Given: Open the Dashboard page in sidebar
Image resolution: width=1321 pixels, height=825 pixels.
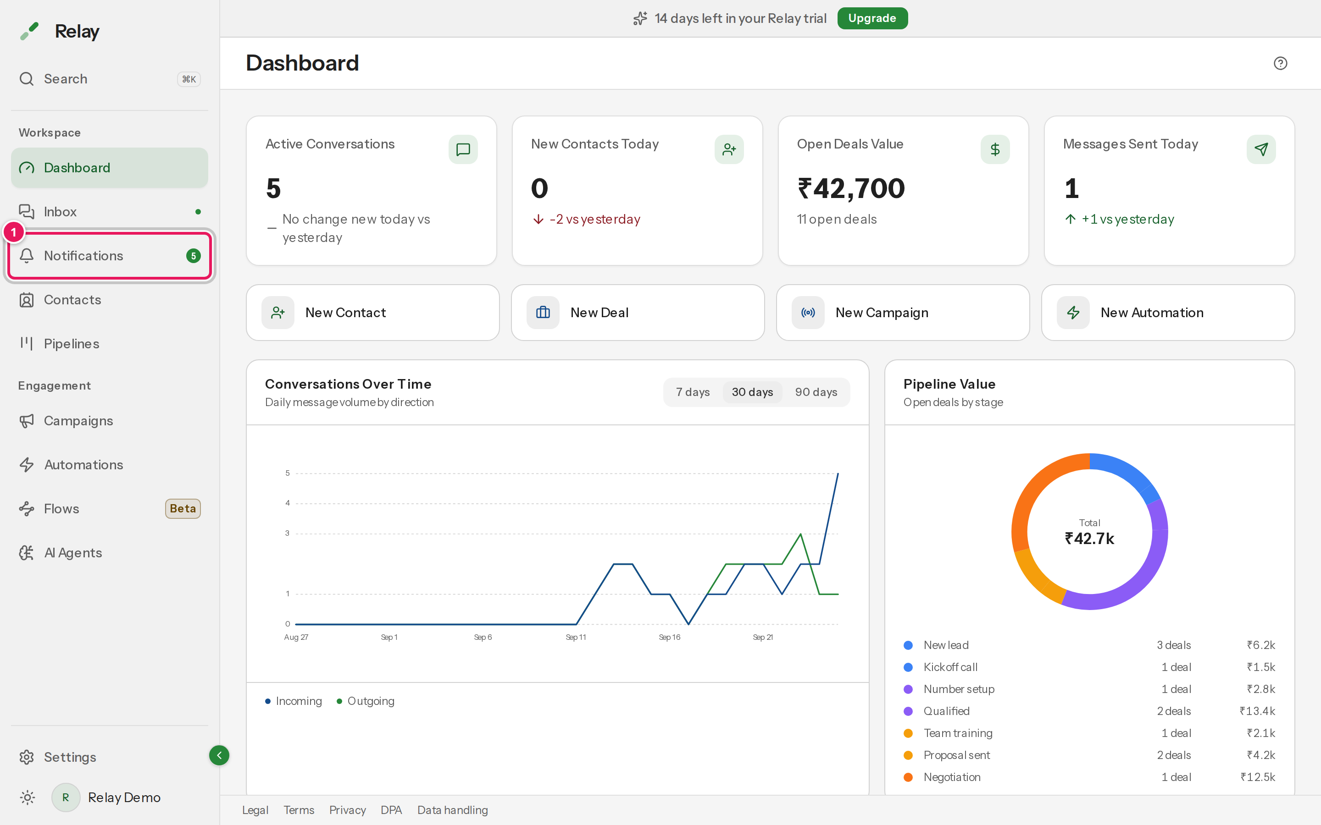Looking at the screenshot, I should coord(110,167).
